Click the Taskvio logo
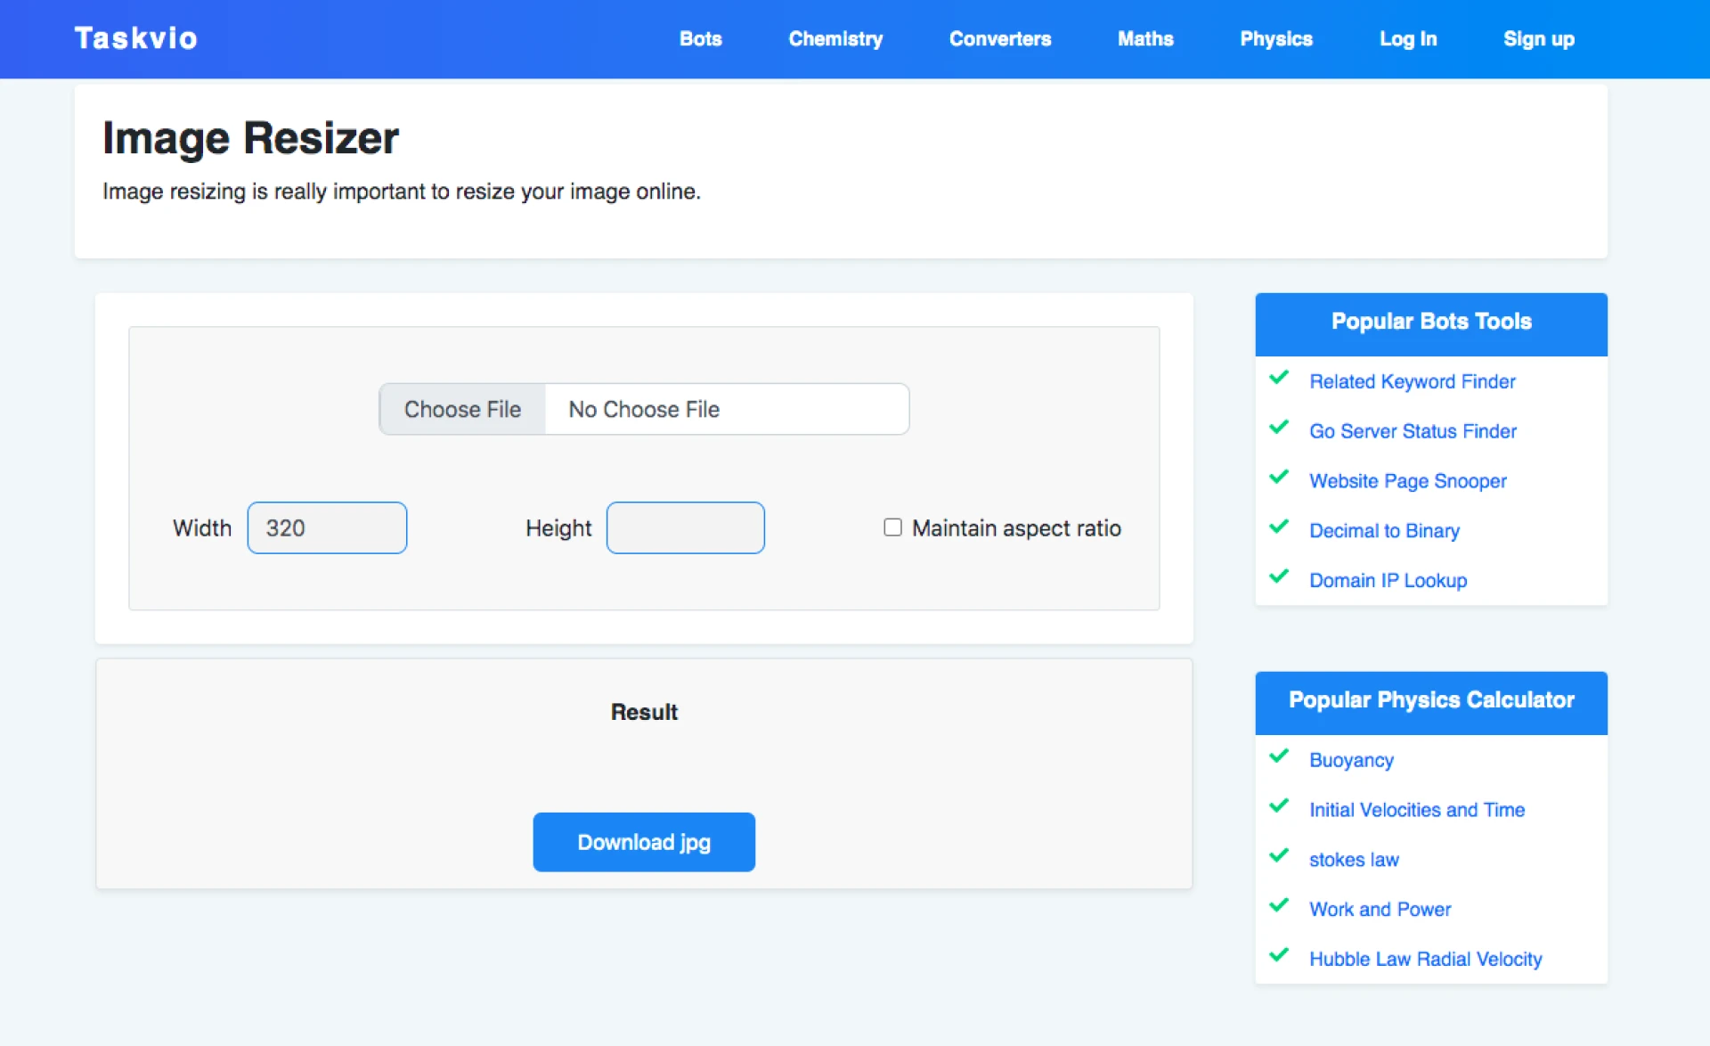This screenshot has height=1046, width=1710. pyautogui.click(x=135, y=38)
